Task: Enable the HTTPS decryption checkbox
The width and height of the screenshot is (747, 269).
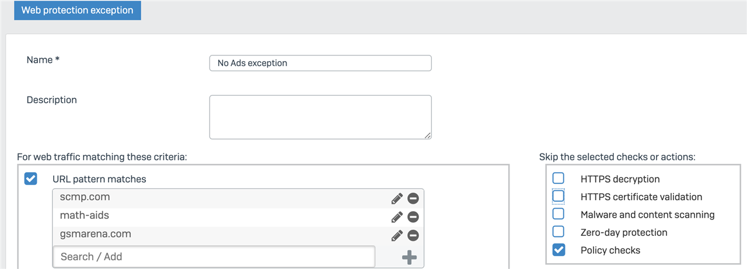Action: [x=558, y=179]
